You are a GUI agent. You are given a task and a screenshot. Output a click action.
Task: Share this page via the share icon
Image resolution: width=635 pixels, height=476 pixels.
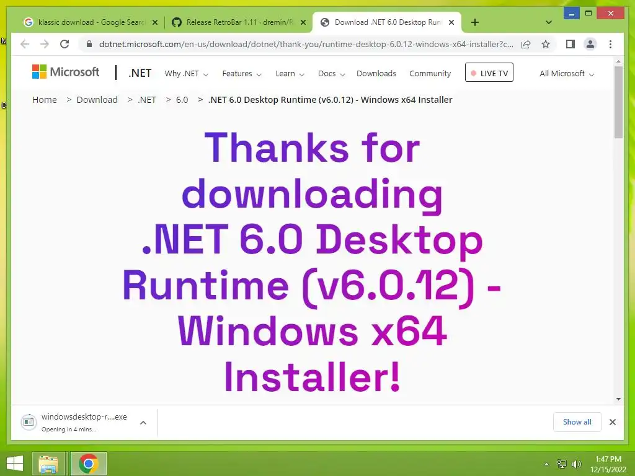(x=526, y=44)
